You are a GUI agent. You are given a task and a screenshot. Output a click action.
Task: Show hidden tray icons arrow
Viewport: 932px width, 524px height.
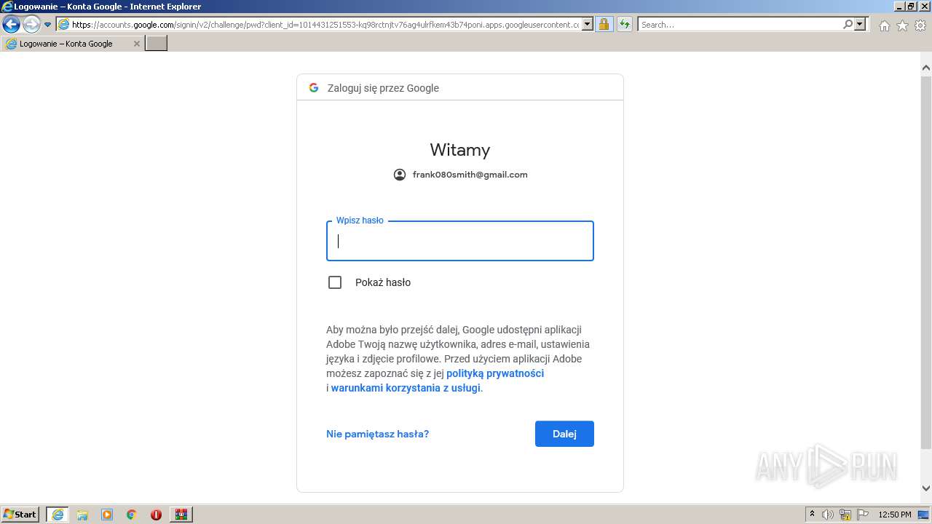click(812, 515)
